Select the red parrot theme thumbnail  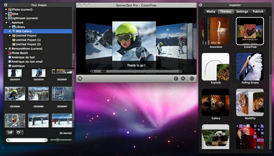(250, 136)
